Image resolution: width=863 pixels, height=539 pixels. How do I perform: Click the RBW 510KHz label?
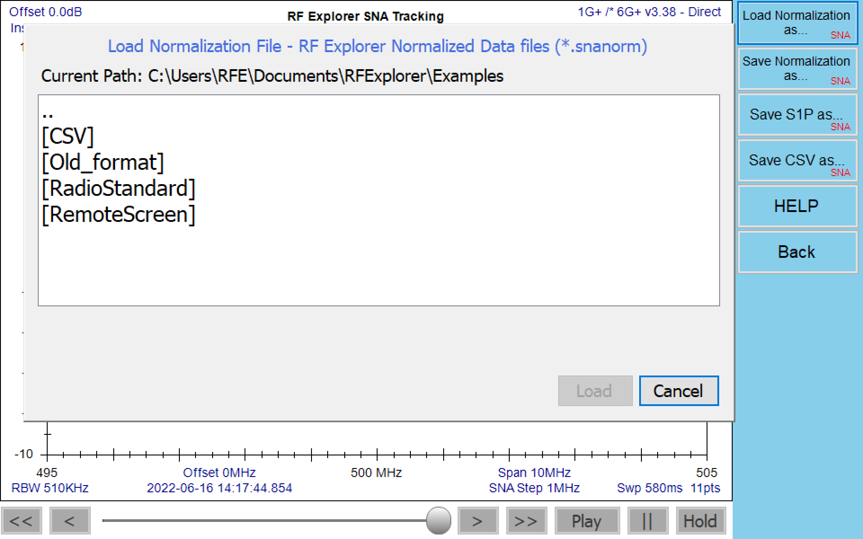[x=50, y=488]
